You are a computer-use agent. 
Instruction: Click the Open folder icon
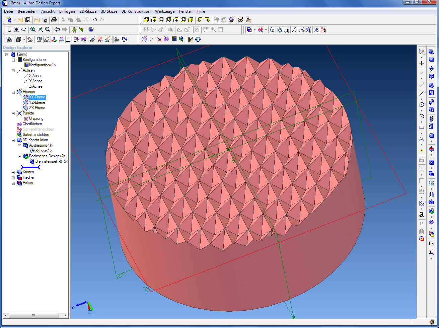20,20
